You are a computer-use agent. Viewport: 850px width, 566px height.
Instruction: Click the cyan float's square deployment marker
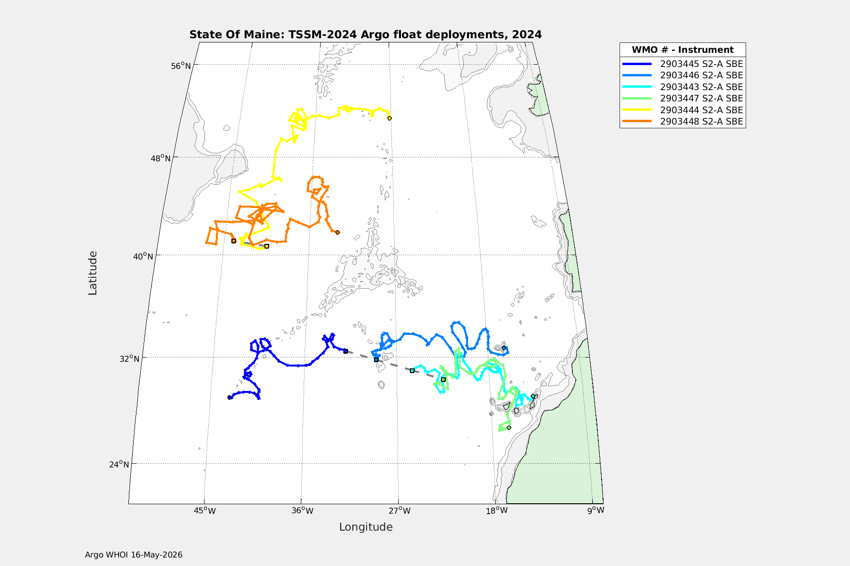pos(412,371)
